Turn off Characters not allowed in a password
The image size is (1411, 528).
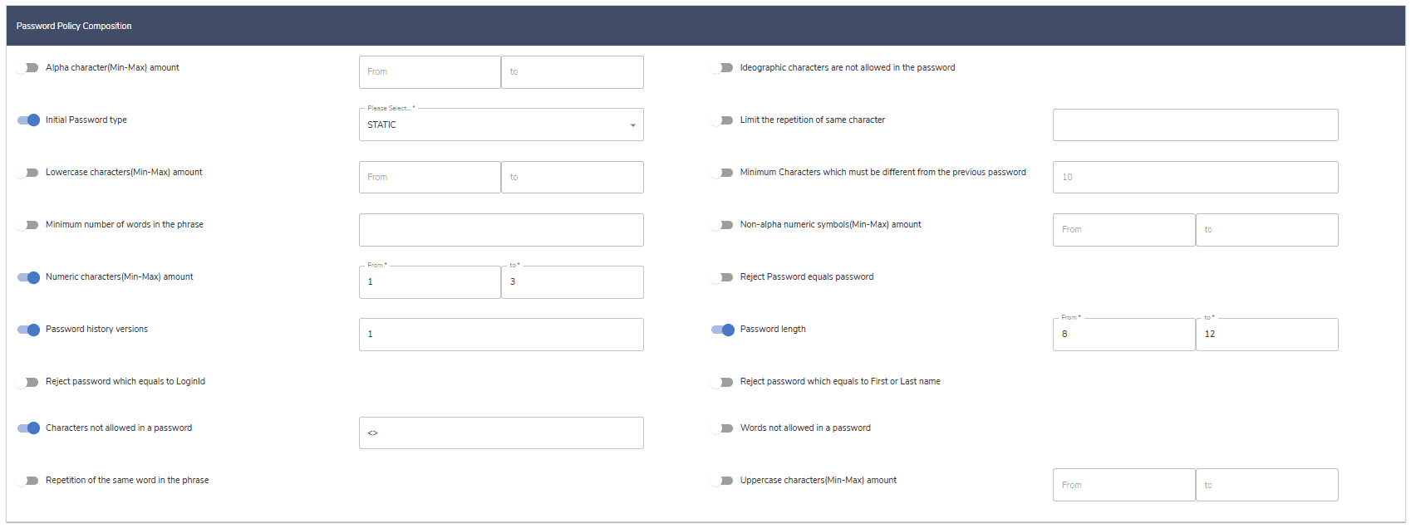pyautogui.click(x=29, y=428)
